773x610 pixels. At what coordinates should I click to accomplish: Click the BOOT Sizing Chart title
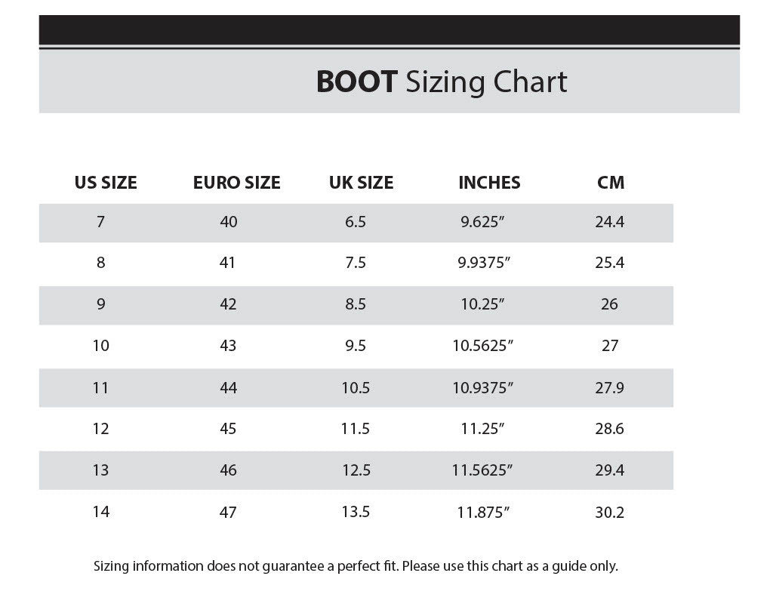[x=441, y=82]
